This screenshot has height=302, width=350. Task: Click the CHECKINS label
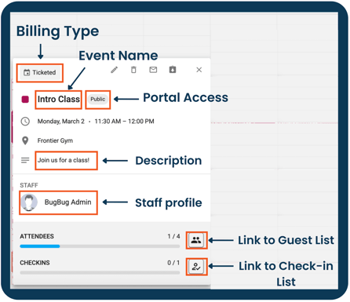pos(35,263)
